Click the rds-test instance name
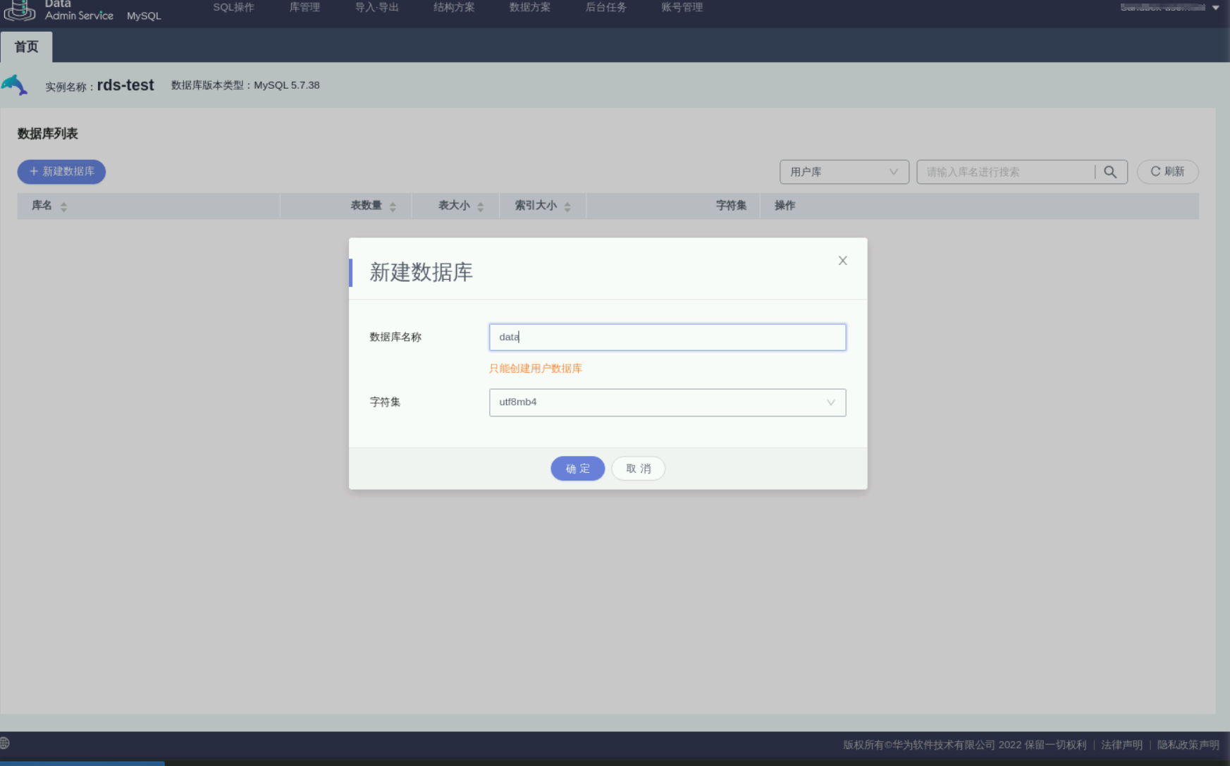Screen dimensions: 1230x766 (x=125, y=85)
